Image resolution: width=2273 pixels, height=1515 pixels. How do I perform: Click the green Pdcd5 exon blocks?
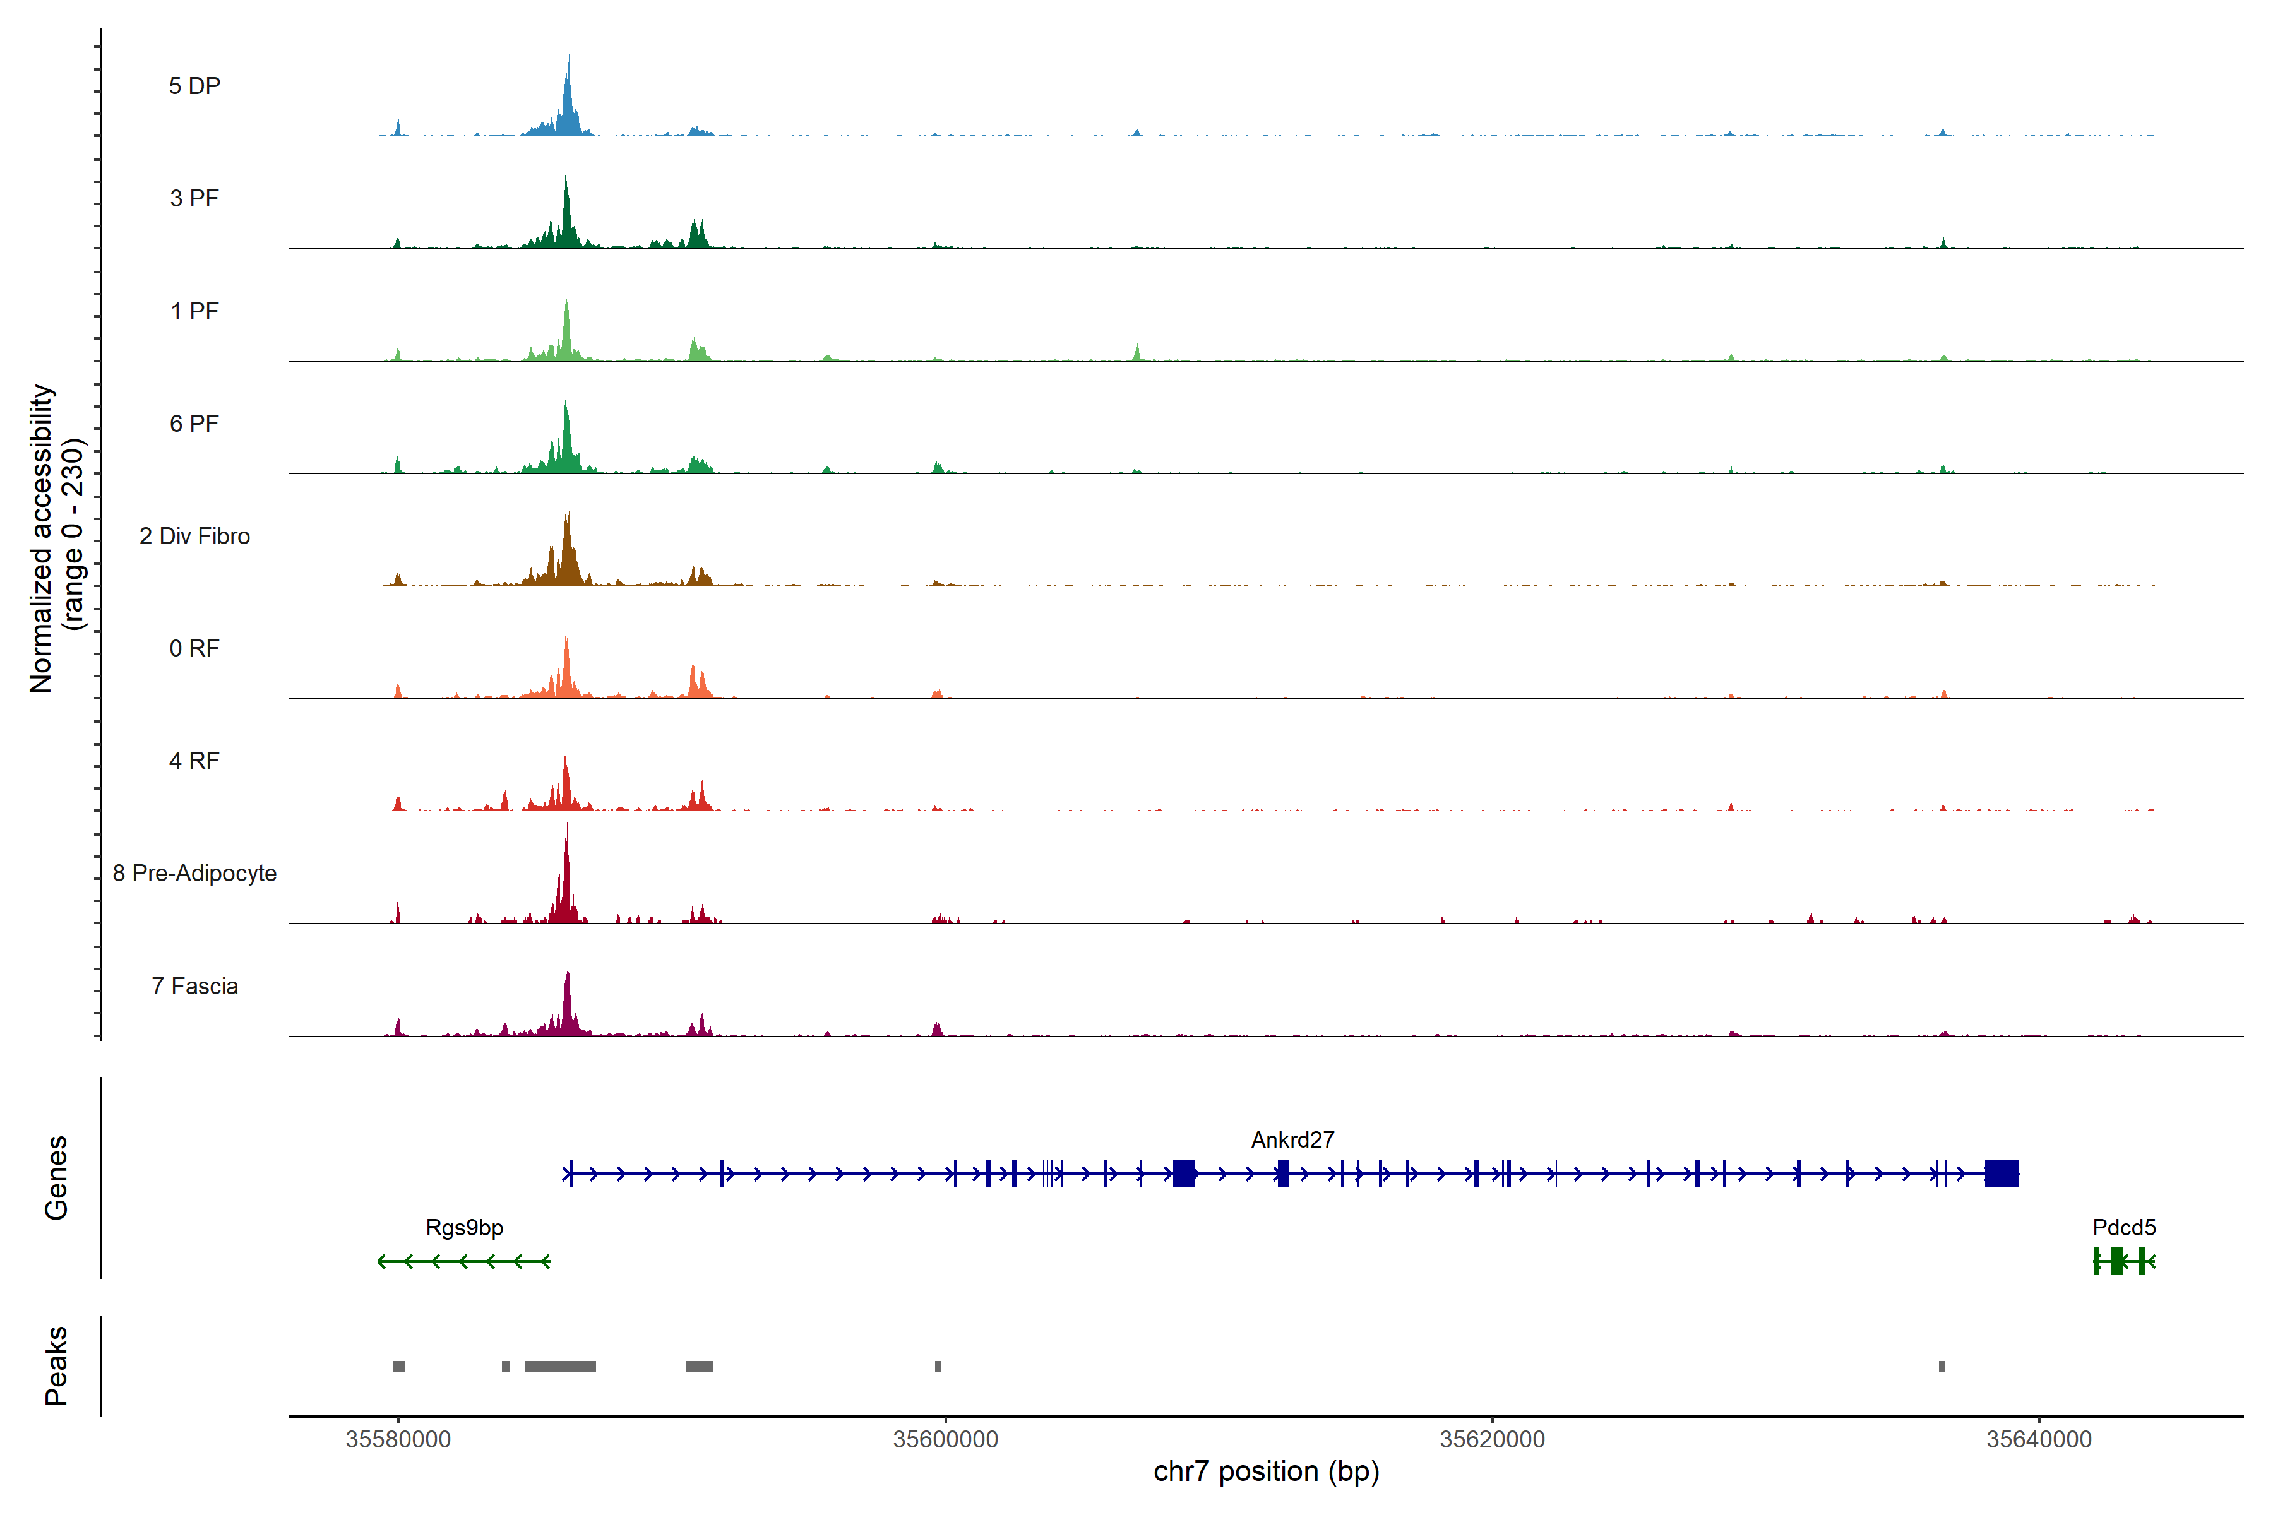[2116, 1261]
